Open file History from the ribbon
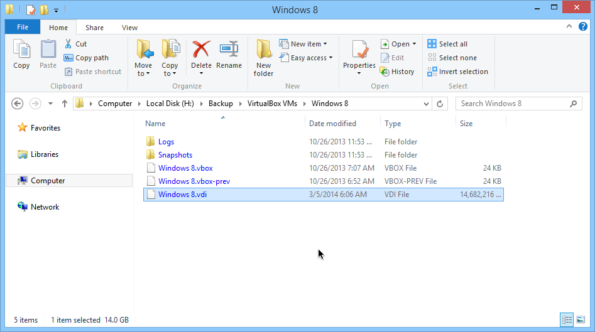This screenshot has width=595, height=332. coord(397,72)
